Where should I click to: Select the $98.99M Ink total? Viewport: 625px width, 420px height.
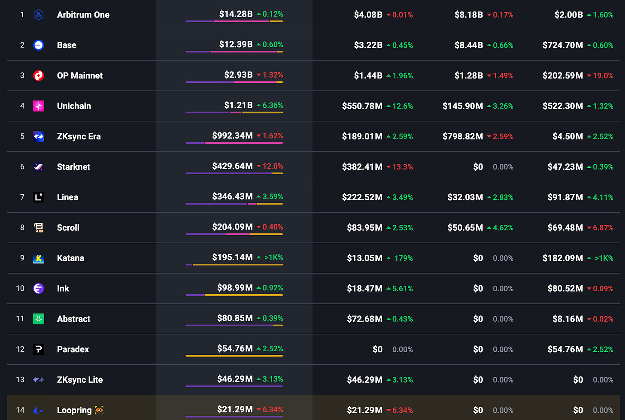pos(235,288)
